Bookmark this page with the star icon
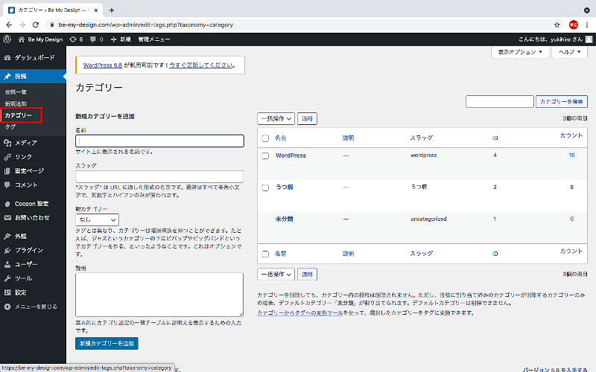Image resolution: width=596 pixels, height=372 pixels. click(557, 24)
